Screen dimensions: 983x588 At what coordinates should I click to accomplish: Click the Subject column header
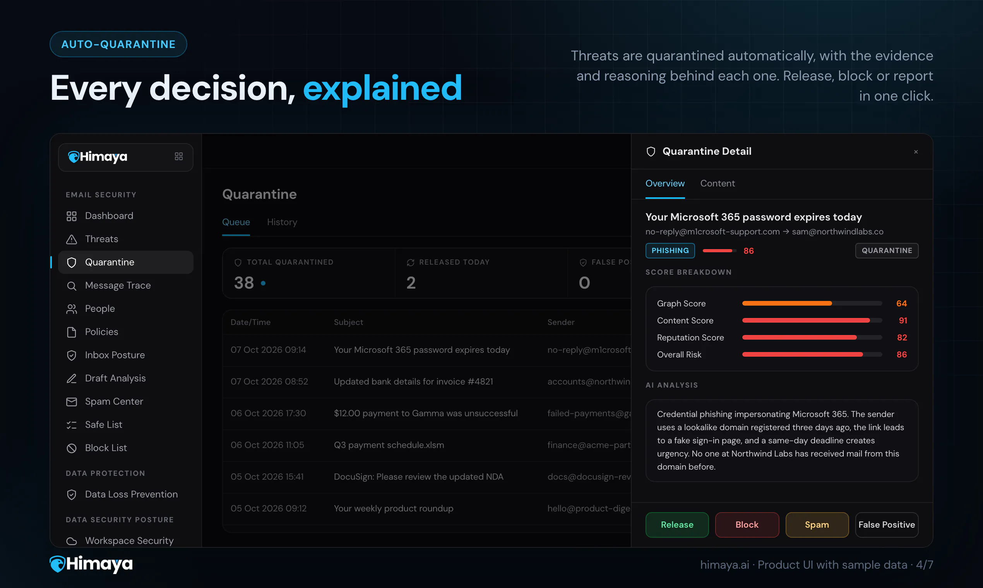coord(348,322)
